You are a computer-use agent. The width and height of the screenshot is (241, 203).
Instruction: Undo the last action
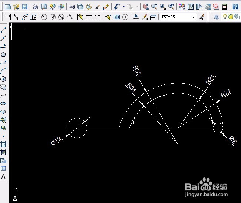[x=117, y=7]
